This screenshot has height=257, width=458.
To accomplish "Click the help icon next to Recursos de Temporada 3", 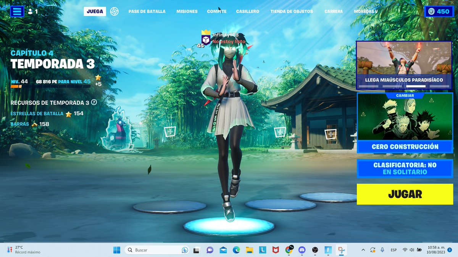I will pyautogui.click(x=94, y=102).
